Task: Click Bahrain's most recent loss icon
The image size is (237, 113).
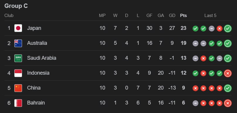Action: pyautogui.click(x=228, y=103)
